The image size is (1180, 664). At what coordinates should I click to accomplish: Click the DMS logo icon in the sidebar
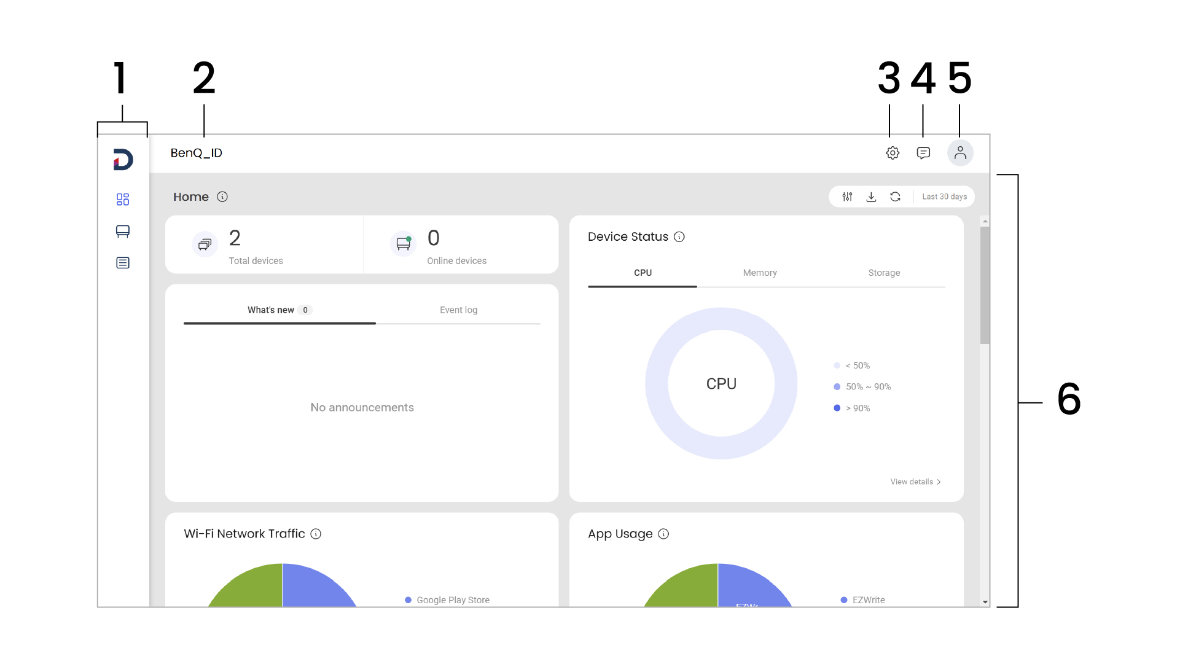[x=123, y=160]
